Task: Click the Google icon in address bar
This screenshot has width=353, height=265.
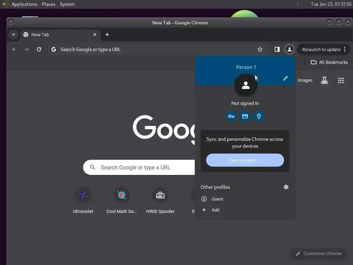Action: point(53,49)
